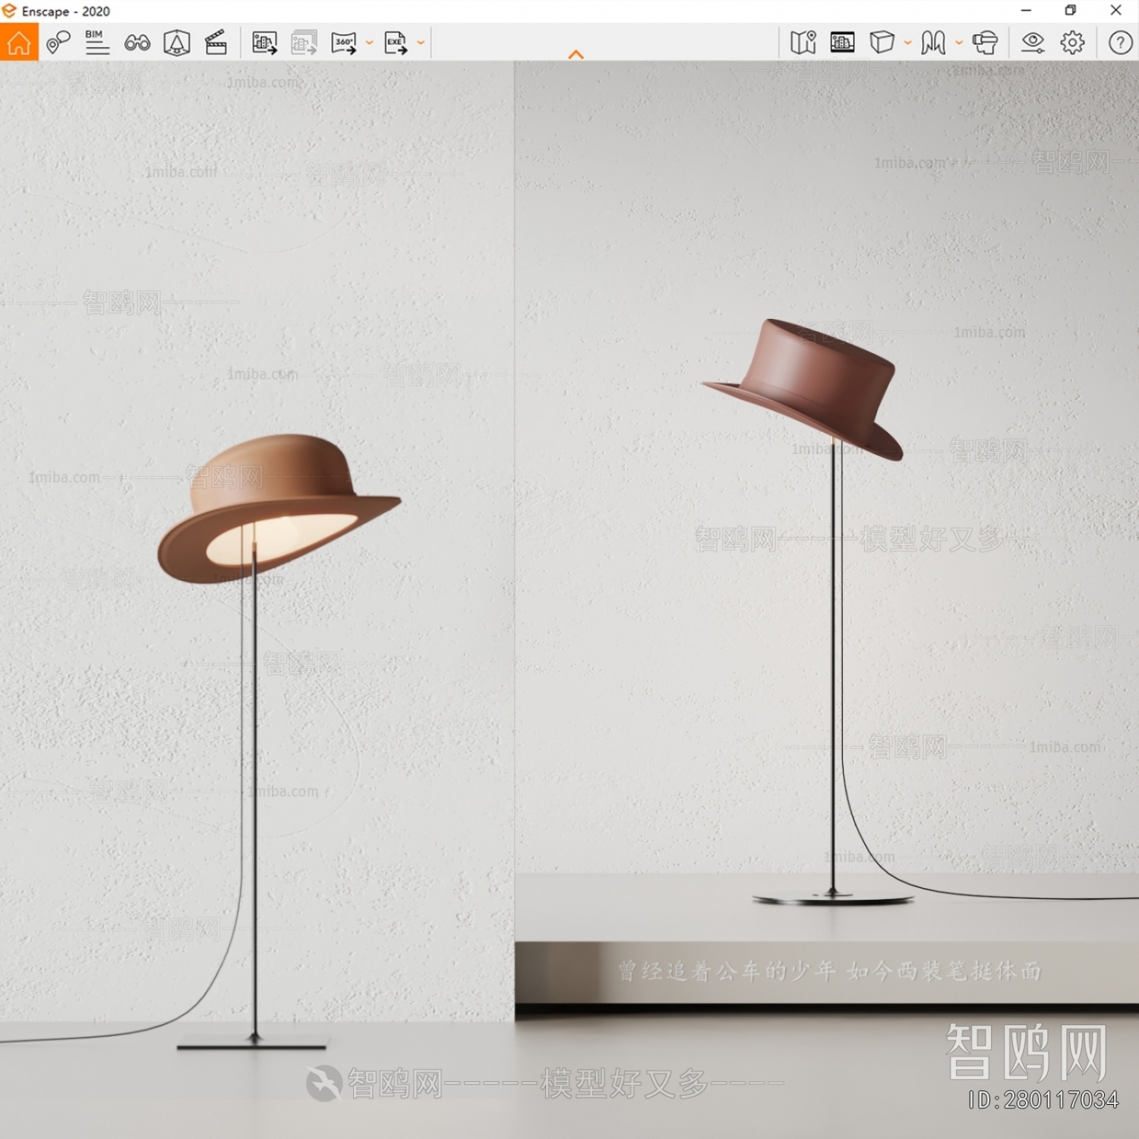Viewport: 1139px width, 1139px height.
Task: Open Help question mark icon
Action: [x=1120, y=43]
